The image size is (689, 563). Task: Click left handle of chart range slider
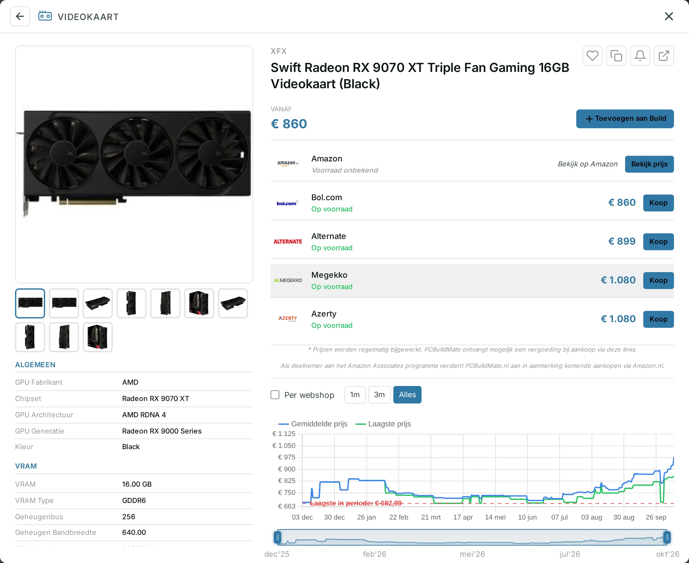[277, 538]
